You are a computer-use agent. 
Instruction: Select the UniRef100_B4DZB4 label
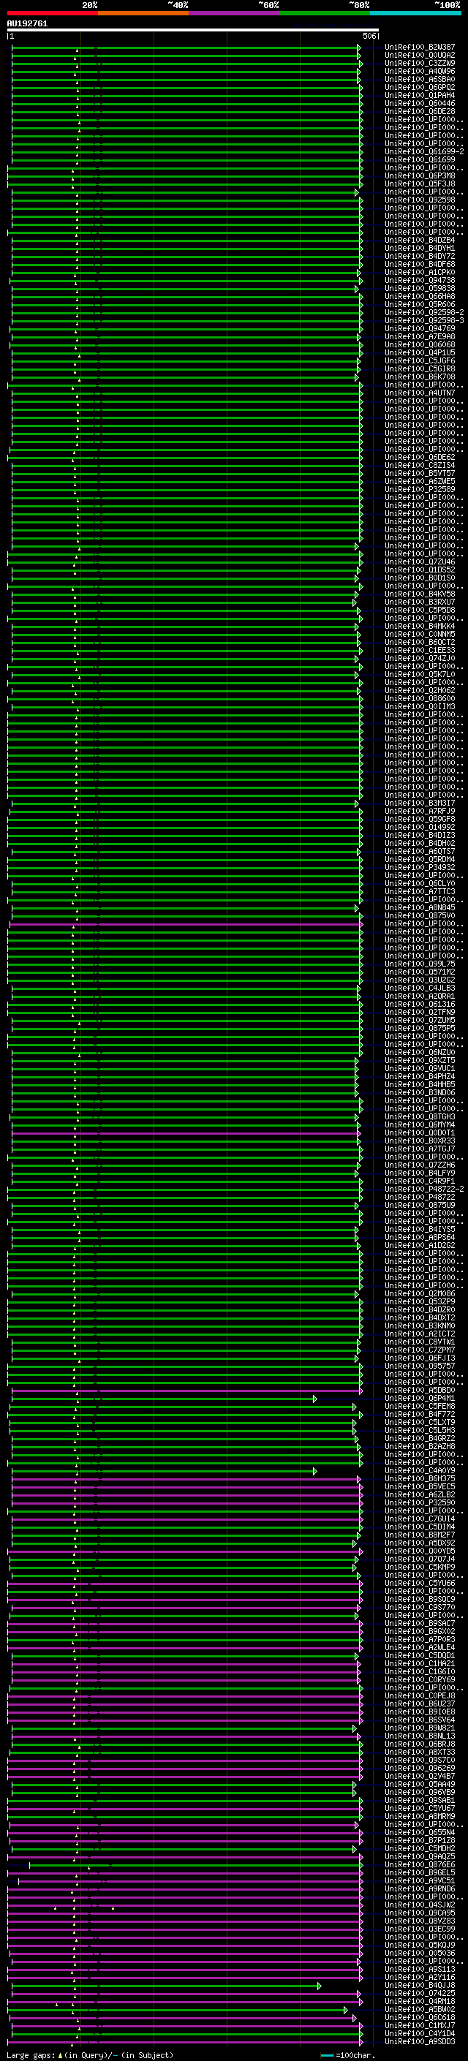[x=420, y=240]
